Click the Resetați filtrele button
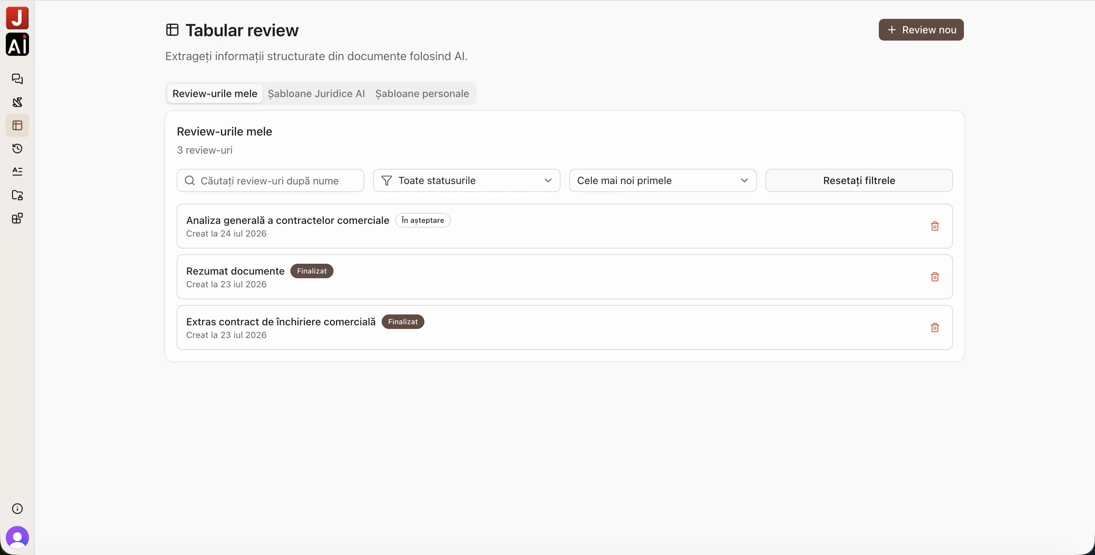The height and width of the screenshot is (555, 1095). 859,181
